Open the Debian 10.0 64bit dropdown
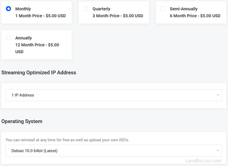Screen dimensions: 228x166 (114, 151)
